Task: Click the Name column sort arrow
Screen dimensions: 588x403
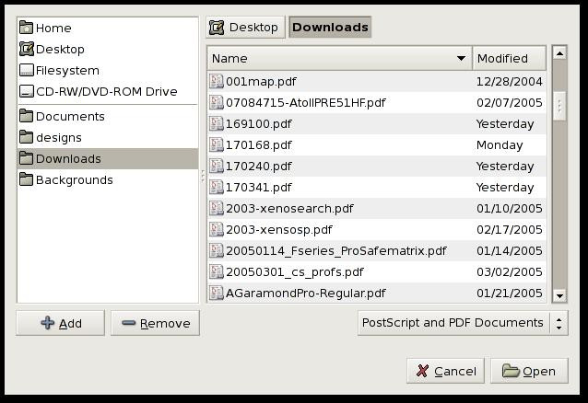Action: pyautogui.click(x=461, y=59)
